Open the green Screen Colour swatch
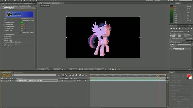This screenshot has width=193, height=108. coord(21,23)
